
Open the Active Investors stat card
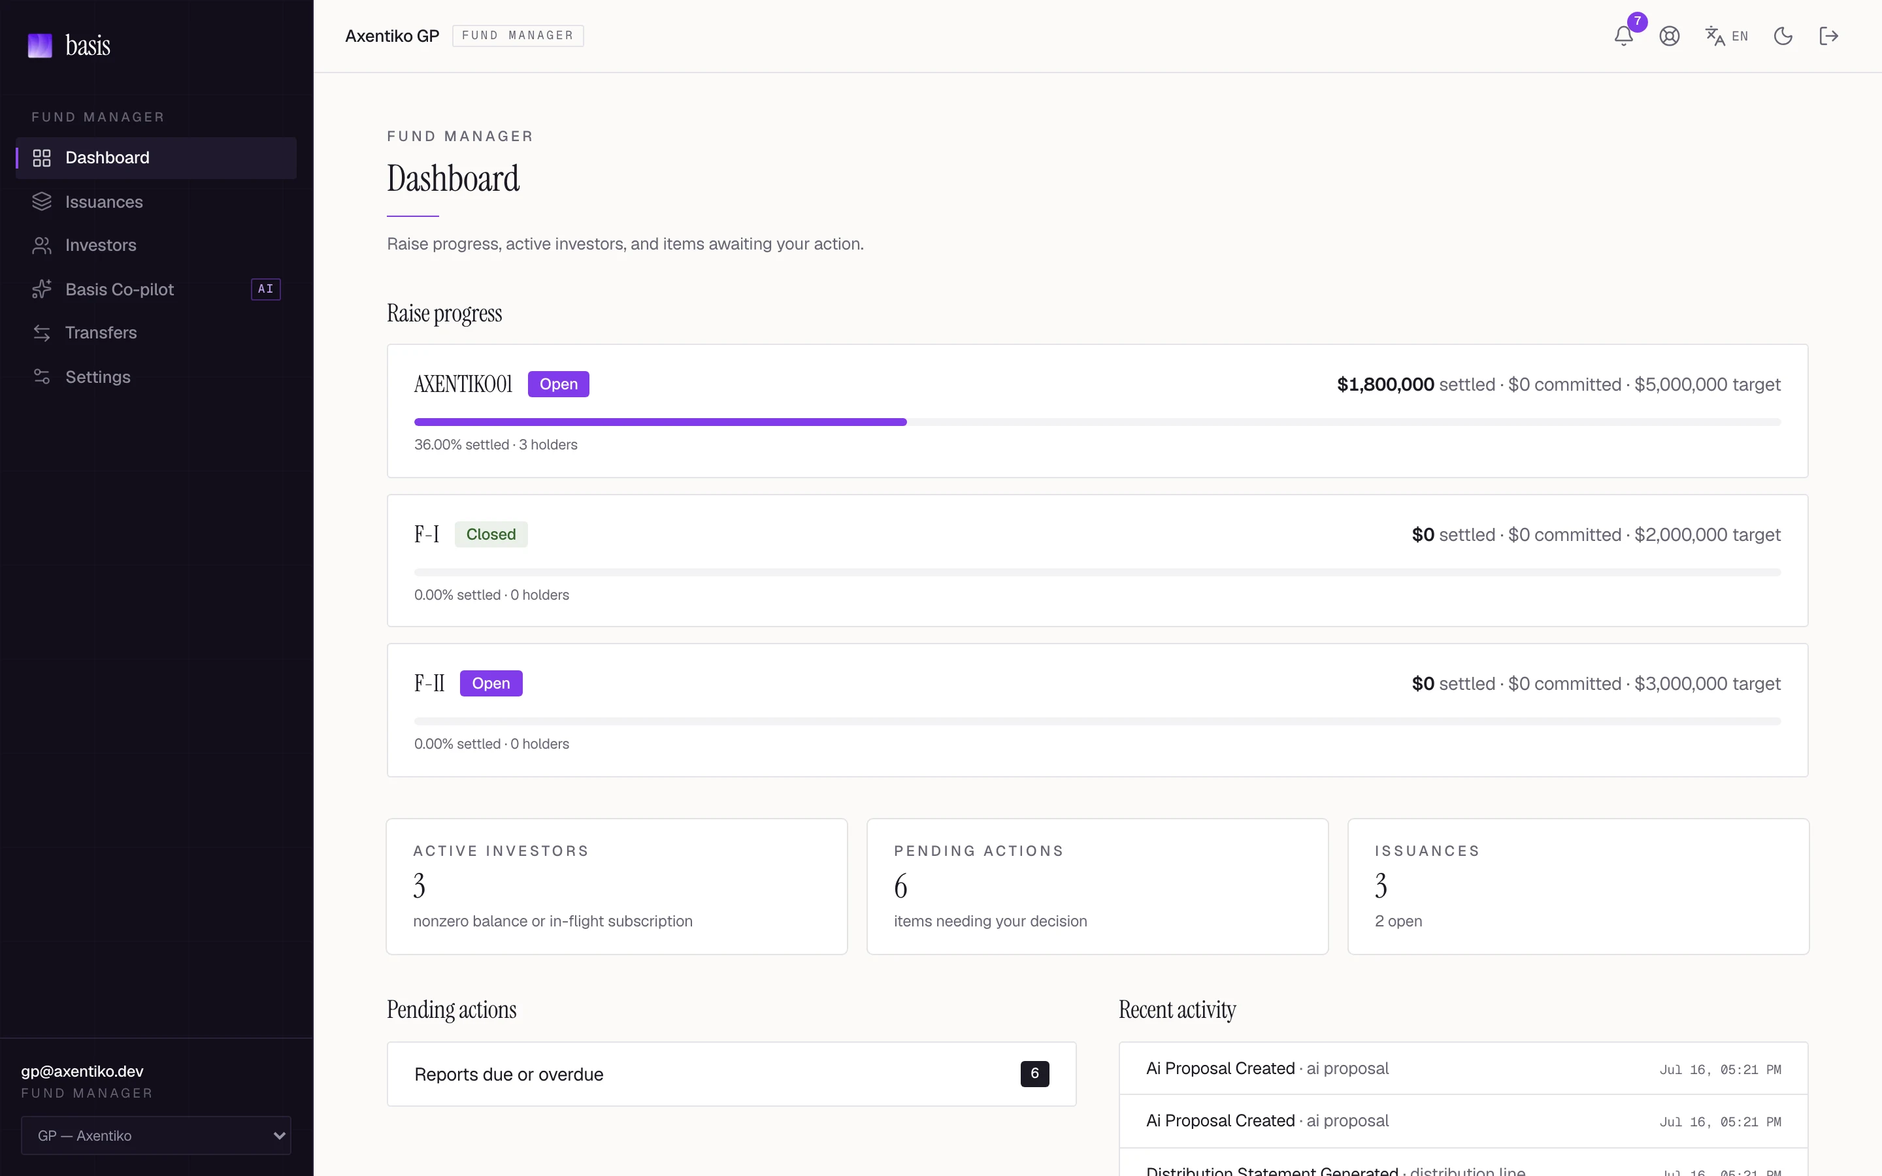[x=617, y=887]
